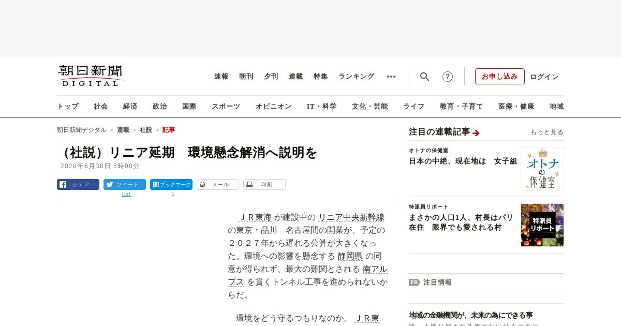
Task: Click もっと見る in the sidebar
Action: (547, 132)
